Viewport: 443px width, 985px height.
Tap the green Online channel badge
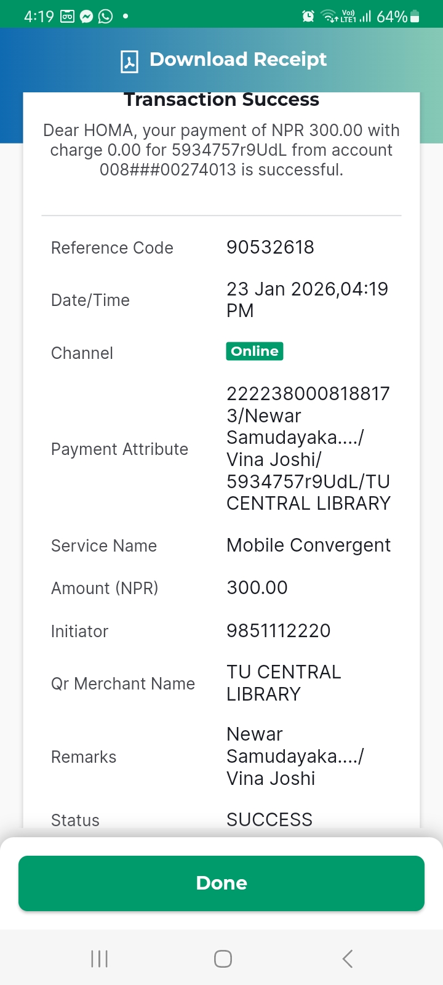[255, 352]
